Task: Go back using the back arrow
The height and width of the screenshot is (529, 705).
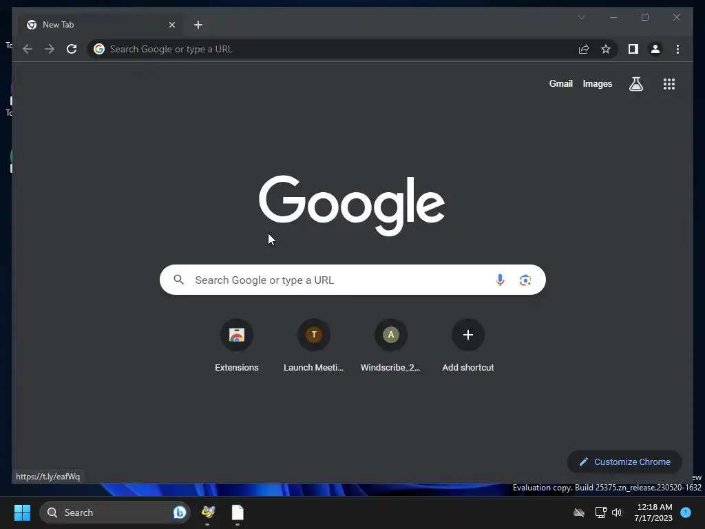Action: (x=28, y=49)
